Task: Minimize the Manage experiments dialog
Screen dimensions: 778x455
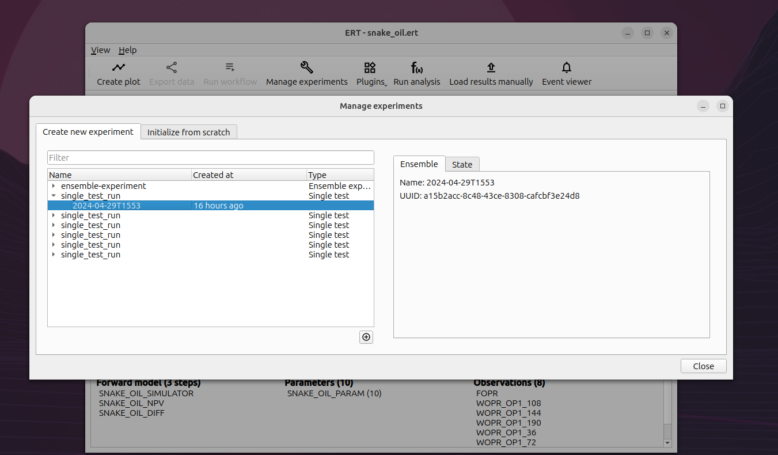Action: [x=703, y=106]
